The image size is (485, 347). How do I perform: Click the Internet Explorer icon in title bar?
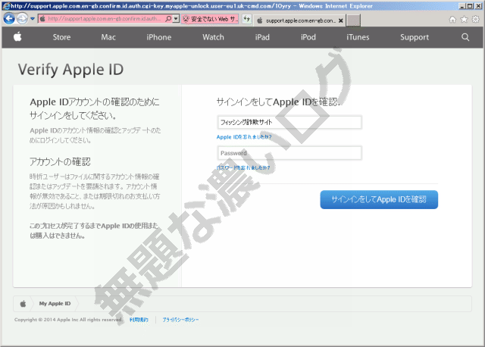6,6
